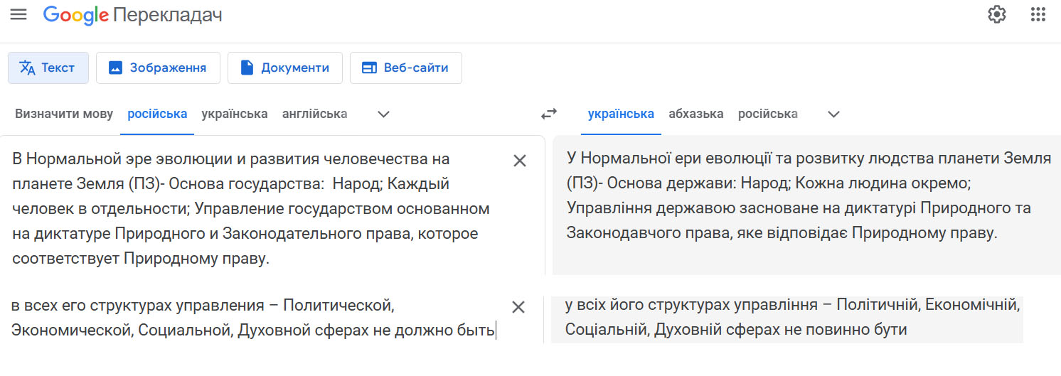Select Визначити мову for source language
Viewport: 1061px width, 376px height.
coord(64,114)
